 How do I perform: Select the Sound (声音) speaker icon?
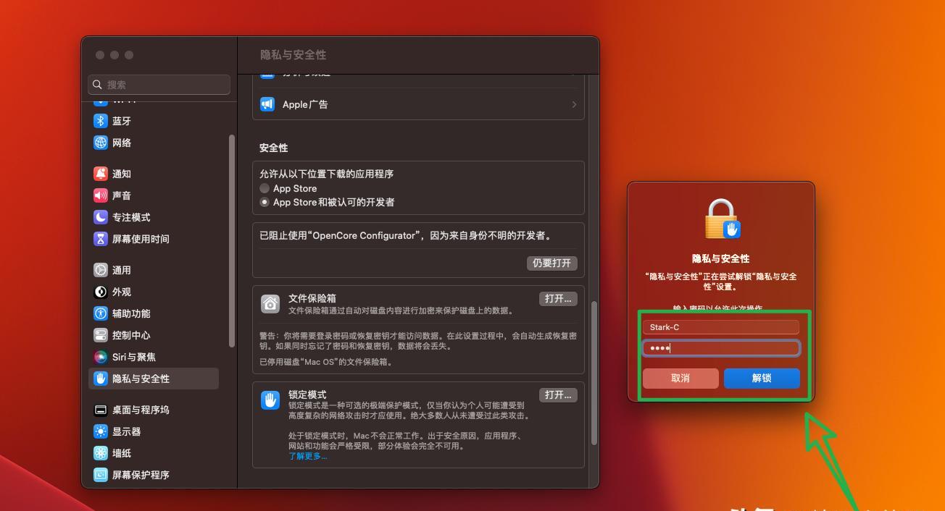[x=101, y=195]
